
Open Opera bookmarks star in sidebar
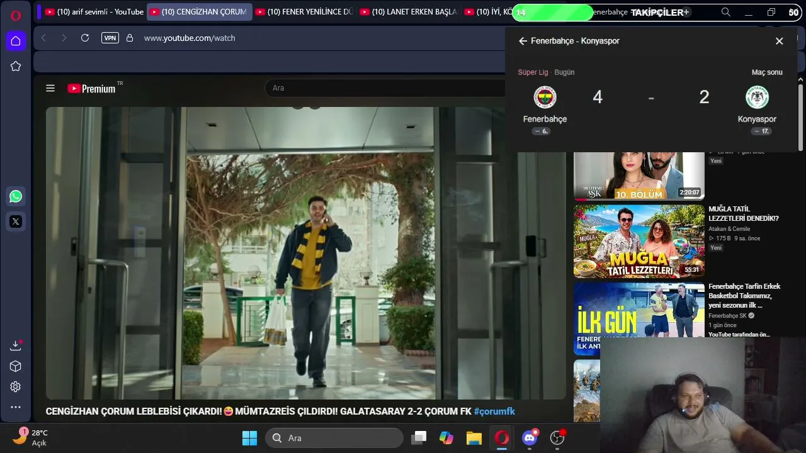[x=16, y=66]
